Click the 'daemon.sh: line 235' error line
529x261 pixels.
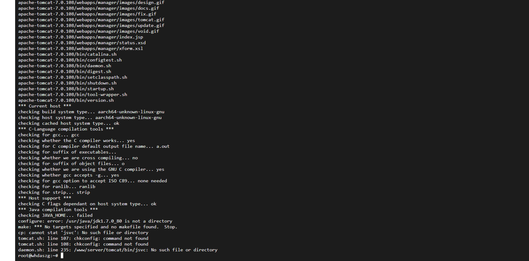pos(118,250)
